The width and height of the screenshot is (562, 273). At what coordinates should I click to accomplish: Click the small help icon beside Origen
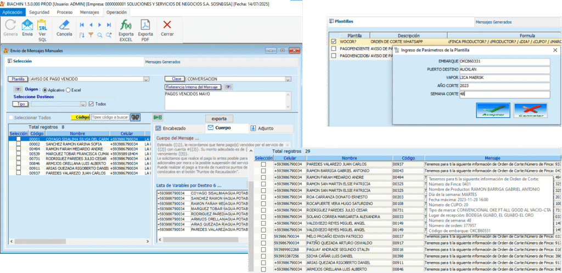point(18,89)
